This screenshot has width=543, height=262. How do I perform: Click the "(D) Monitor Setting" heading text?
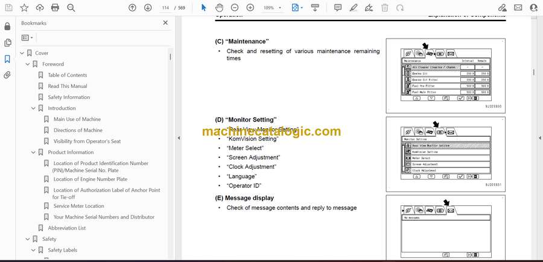tap(246, 120)
